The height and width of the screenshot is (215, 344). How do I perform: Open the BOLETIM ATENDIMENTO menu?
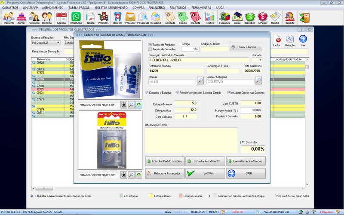(x=111, y=7)
